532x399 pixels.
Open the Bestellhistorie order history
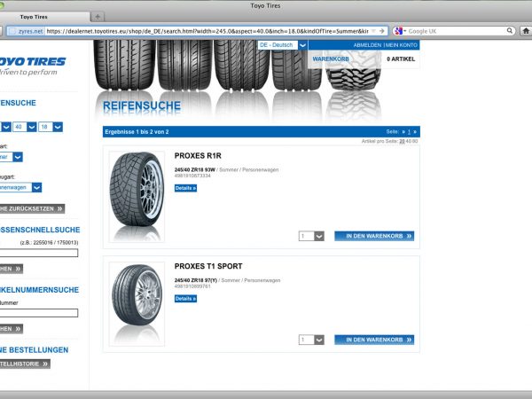25,364
